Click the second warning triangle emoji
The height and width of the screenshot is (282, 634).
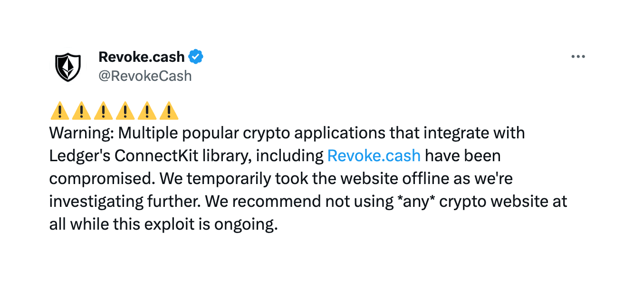point(81,111)
